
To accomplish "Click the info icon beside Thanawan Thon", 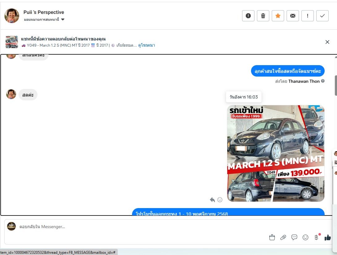I will click(x=323, y=81).
